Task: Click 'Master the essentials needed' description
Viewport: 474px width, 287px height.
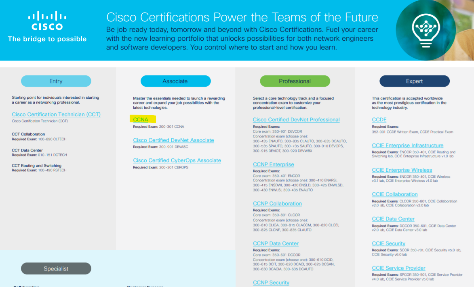Action: 179,103
